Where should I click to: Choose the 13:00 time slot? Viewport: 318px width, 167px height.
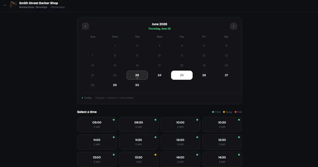(x=97, y=159)
